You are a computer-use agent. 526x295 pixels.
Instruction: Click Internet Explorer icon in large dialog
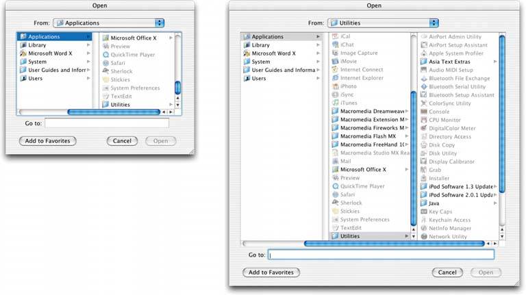tap(335, 78)
